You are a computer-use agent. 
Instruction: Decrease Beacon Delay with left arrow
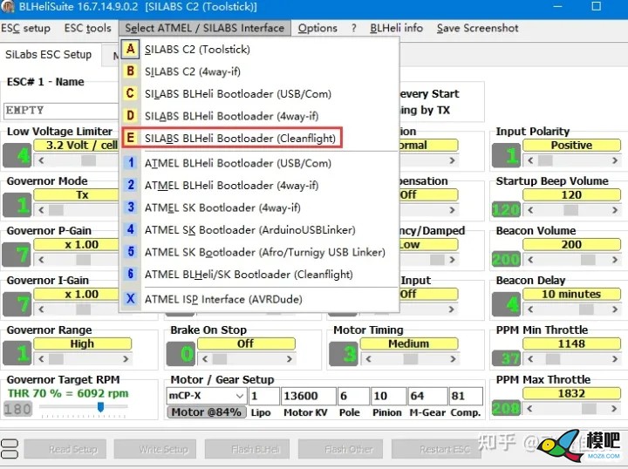tap(530, 309)
